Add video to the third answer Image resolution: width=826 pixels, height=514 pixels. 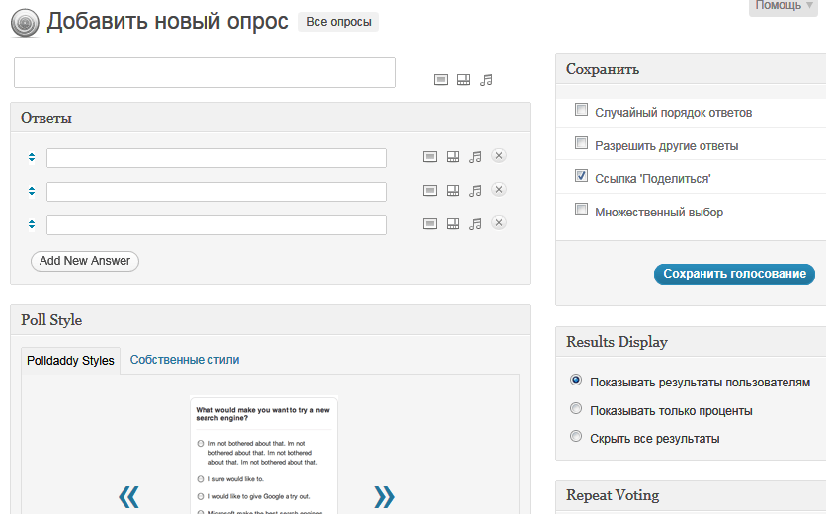pyautogui.click(x=454, y=224)
